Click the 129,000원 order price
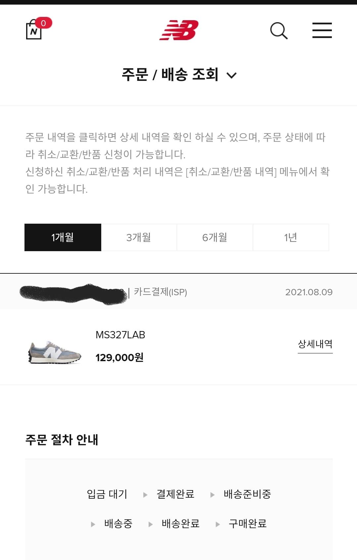 (x=119, y=358)
